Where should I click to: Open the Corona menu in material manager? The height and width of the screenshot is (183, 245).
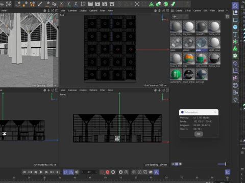[197, 11]
